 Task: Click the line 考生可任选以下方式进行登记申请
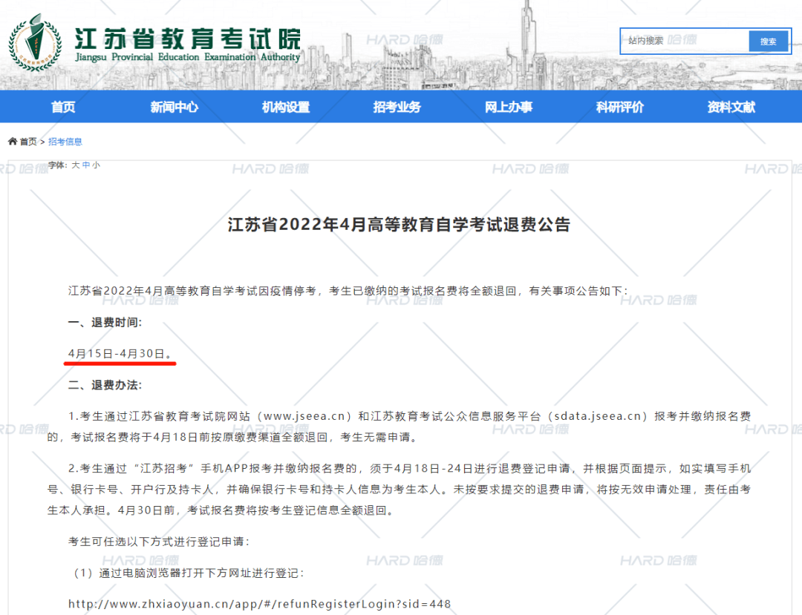point(159,542)
